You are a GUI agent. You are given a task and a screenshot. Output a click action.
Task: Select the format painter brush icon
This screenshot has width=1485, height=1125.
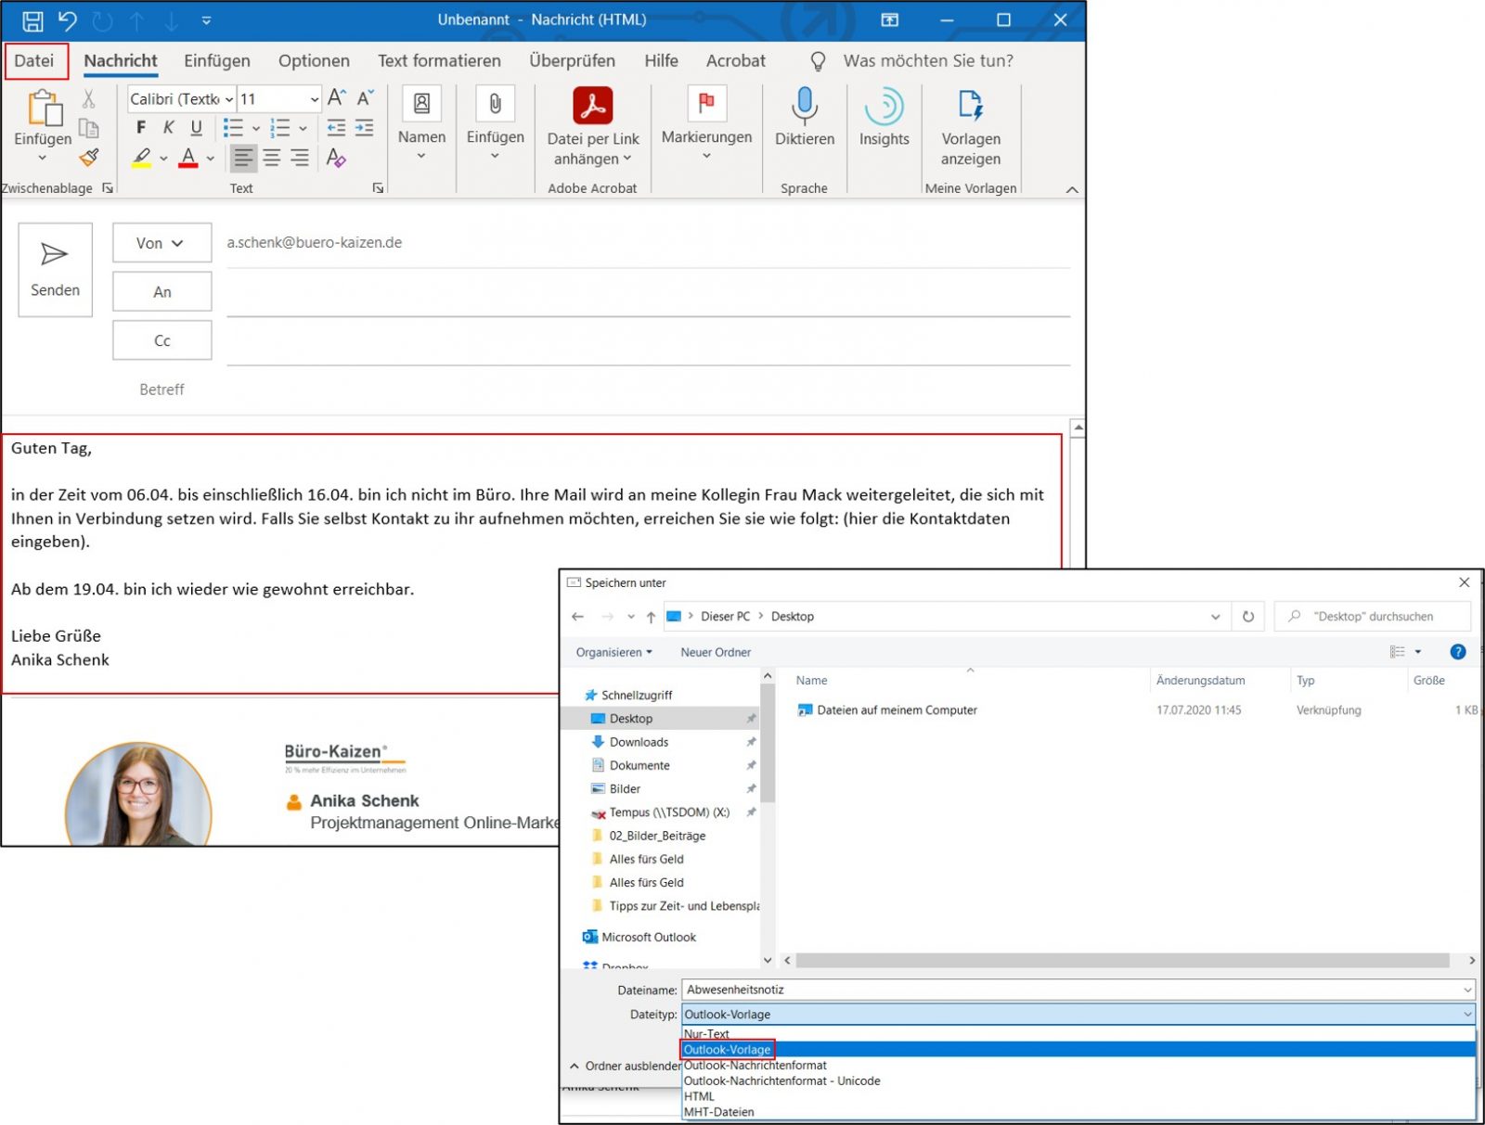coord(89,158)
